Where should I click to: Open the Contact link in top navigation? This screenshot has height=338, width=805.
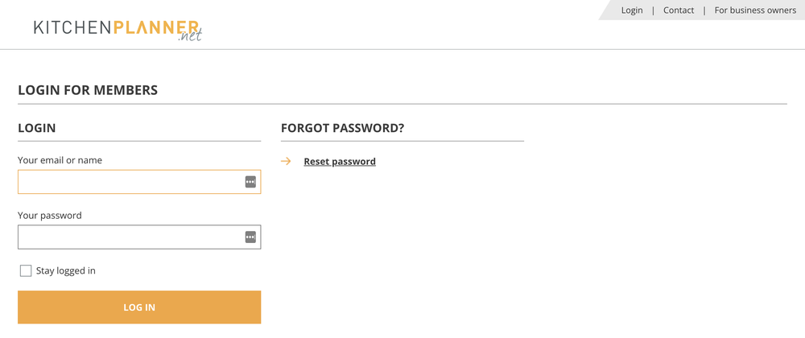pos(679,10)
